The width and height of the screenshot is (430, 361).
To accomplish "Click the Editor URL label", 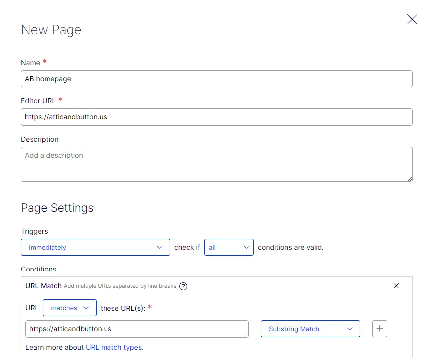I will point(38,101).
